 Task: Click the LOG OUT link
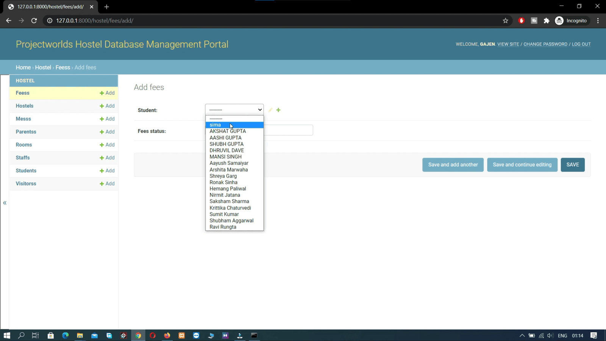(x=581, y=44)
